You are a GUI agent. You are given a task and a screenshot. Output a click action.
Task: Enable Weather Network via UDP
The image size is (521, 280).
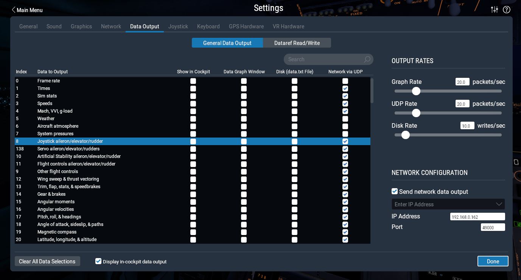(345, 119)
